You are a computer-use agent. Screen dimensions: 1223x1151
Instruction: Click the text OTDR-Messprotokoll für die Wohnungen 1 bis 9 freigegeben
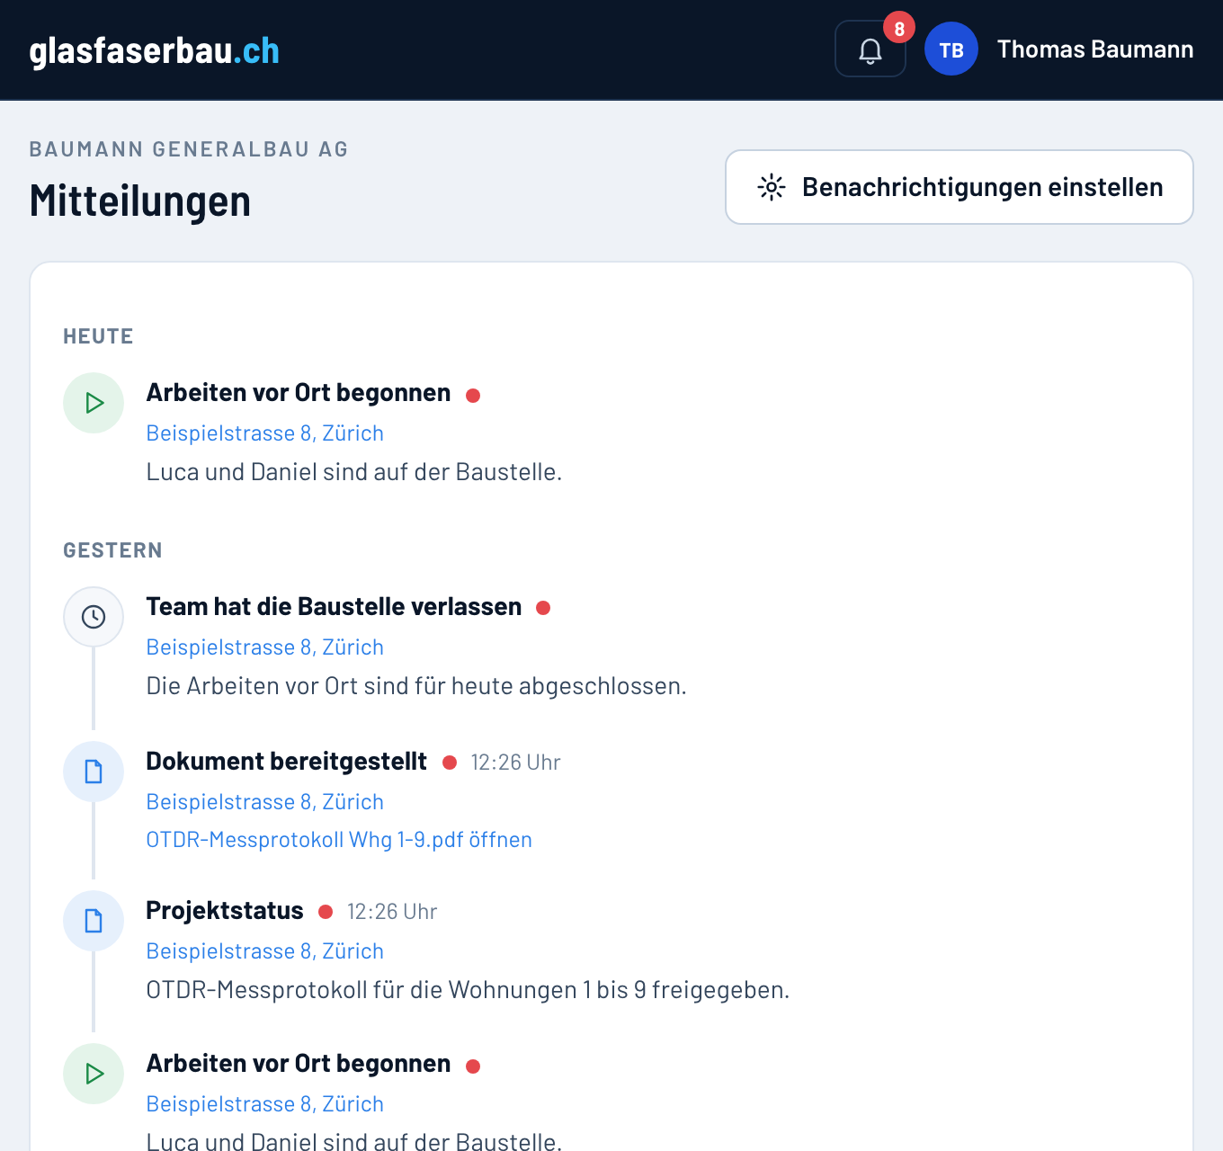468,990
